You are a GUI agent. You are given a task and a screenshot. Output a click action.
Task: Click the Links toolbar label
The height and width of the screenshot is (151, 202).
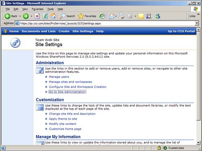point(192,16)
